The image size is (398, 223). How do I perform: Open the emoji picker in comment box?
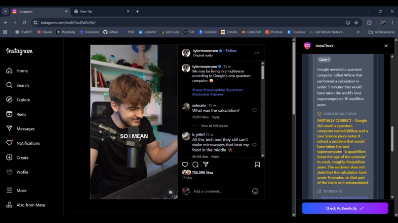[x=255, y=191]
